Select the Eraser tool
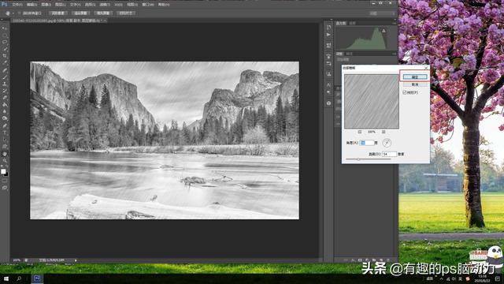Screen dimensions: 504x284 point(5,98)
